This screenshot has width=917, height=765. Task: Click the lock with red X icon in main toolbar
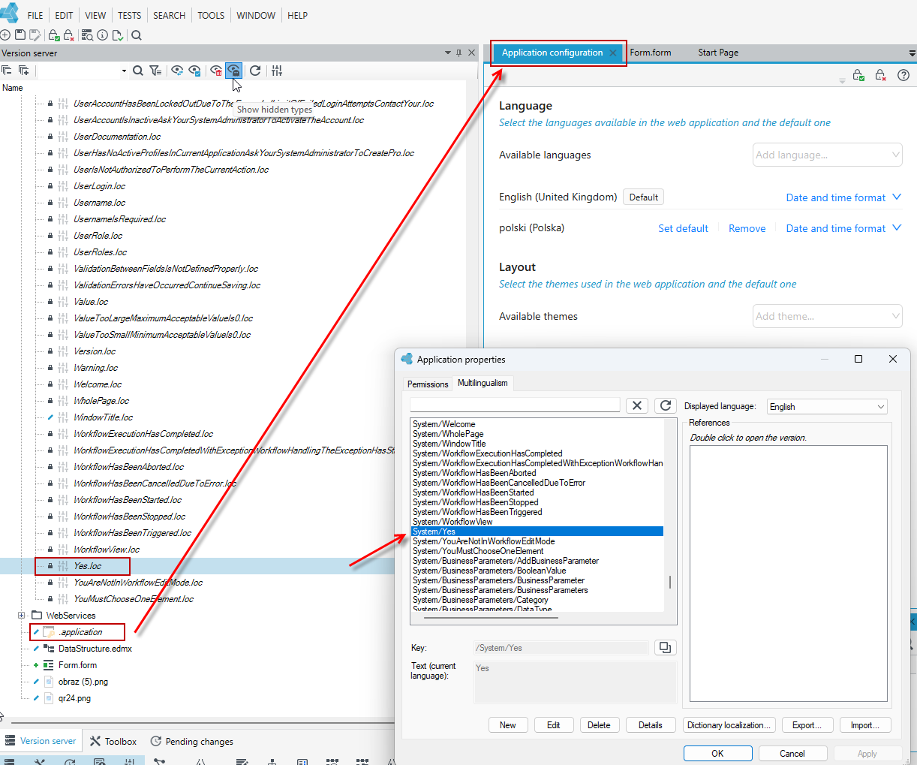pyautogui.click(x=68, y=35)
